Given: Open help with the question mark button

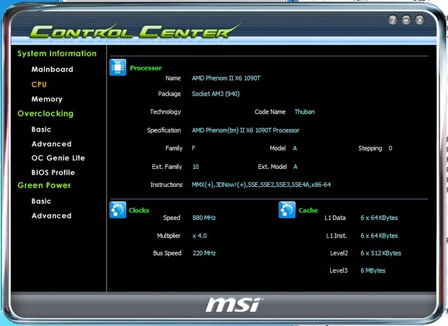Looking at the screenshot, I should 393,20.
